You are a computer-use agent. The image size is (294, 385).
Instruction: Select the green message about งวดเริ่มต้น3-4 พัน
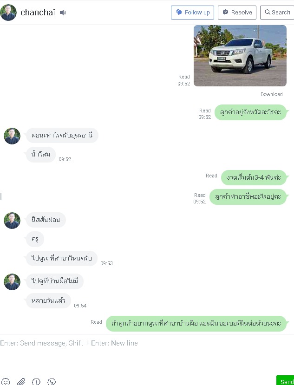pyautogui.click(x=254, y=177)
